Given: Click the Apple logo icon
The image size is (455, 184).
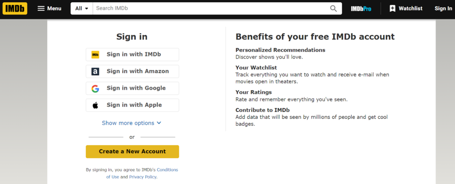Looking at the screenshot, I should 95,105.
